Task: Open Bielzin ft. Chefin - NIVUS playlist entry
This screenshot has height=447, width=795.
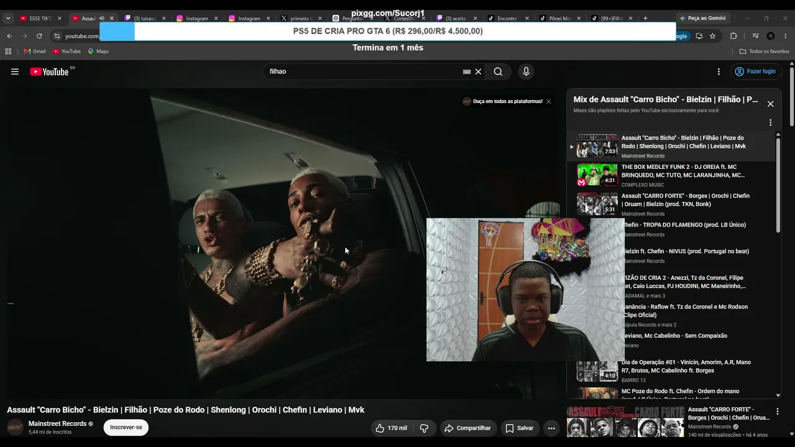Action: pyautogui.click(x=686, y=251)
